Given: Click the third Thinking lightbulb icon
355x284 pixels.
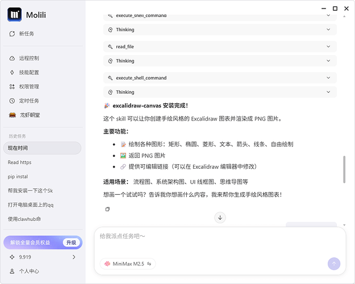Looking at the screenshot, I should tap(110, 92).
